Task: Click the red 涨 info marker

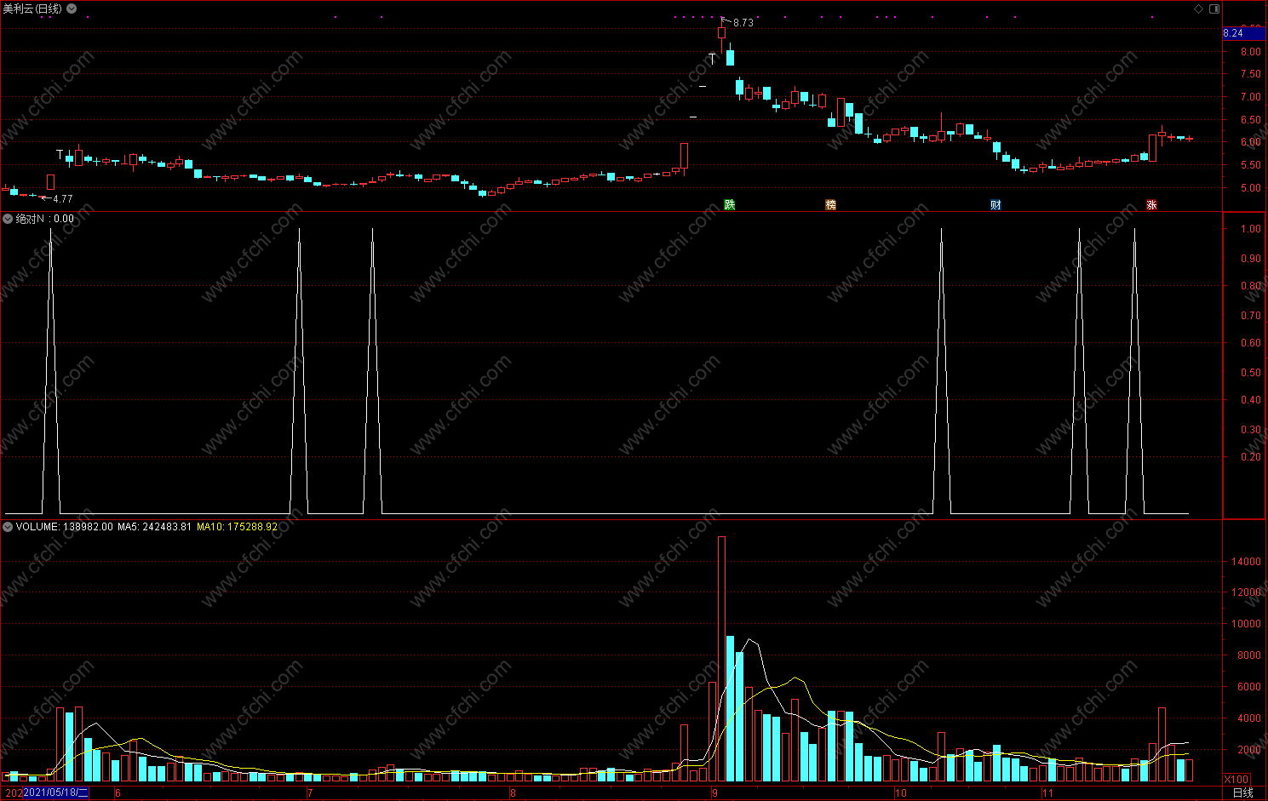Action: (1151, 205)
